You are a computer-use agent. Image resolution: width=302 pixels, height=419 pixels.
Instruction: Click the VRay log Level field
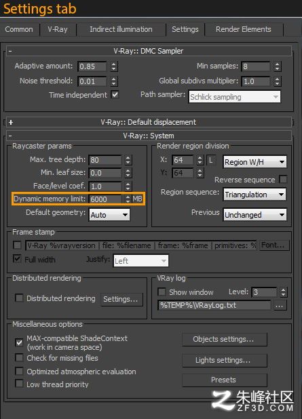(x=264, y=292)
